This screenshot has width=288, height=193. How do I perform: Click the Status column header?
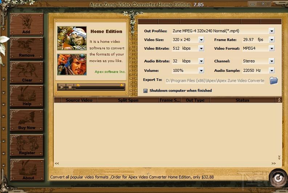coord(243,100)
